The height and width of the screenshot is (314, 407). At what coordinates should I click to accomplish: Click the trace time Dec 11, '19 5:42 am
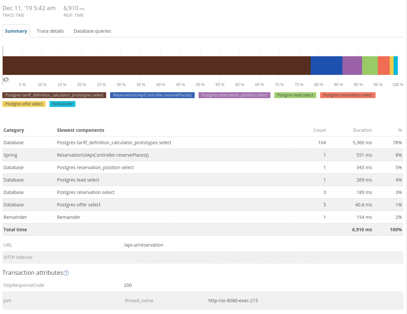click(29, 8)
